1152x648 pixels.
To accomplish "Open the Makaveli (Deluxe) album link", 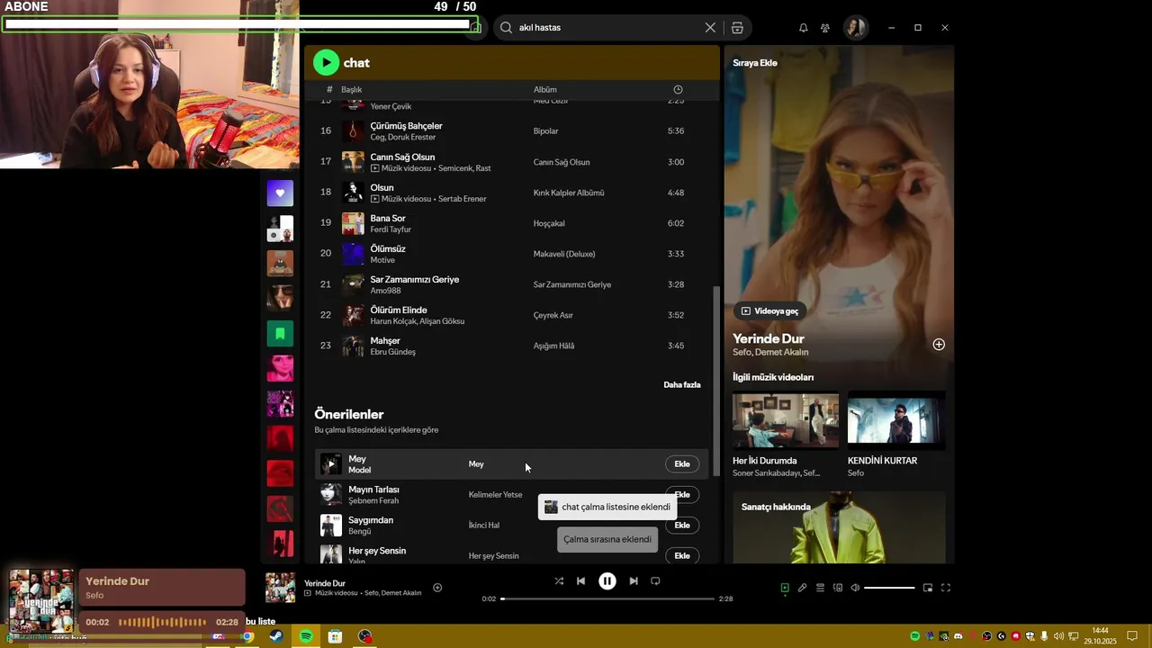I will (x=564, y=254).
